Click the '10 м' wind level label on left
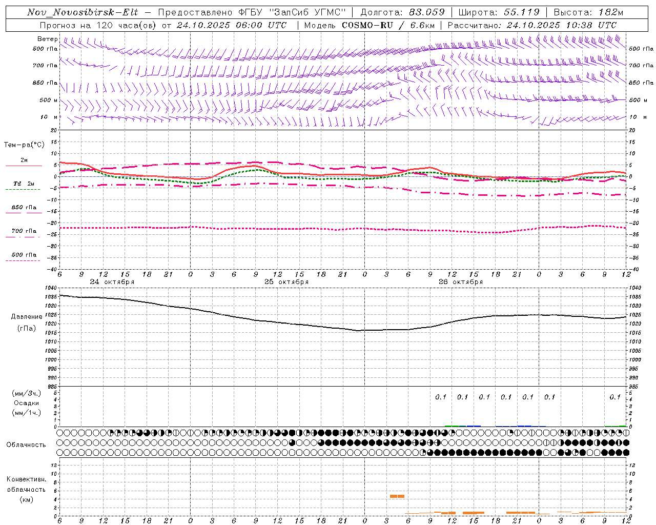Image resolution: width=656 pixels, height=525 pixels. 49,117
